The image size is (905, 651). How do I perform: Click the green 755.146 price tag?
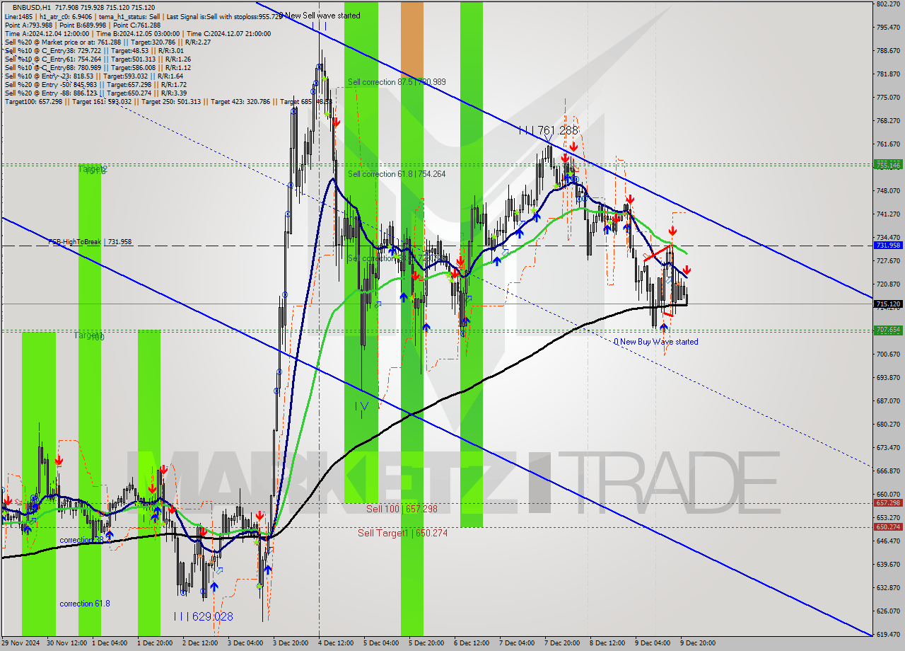(888, 164)
